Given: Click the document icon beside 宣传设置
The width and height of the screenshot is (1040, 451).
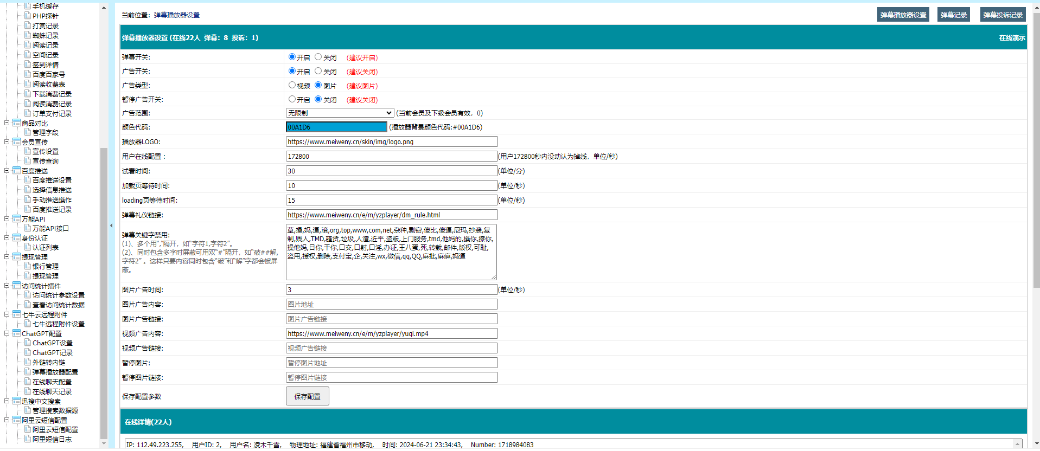Looking at the screenshot, I should 28,151.
